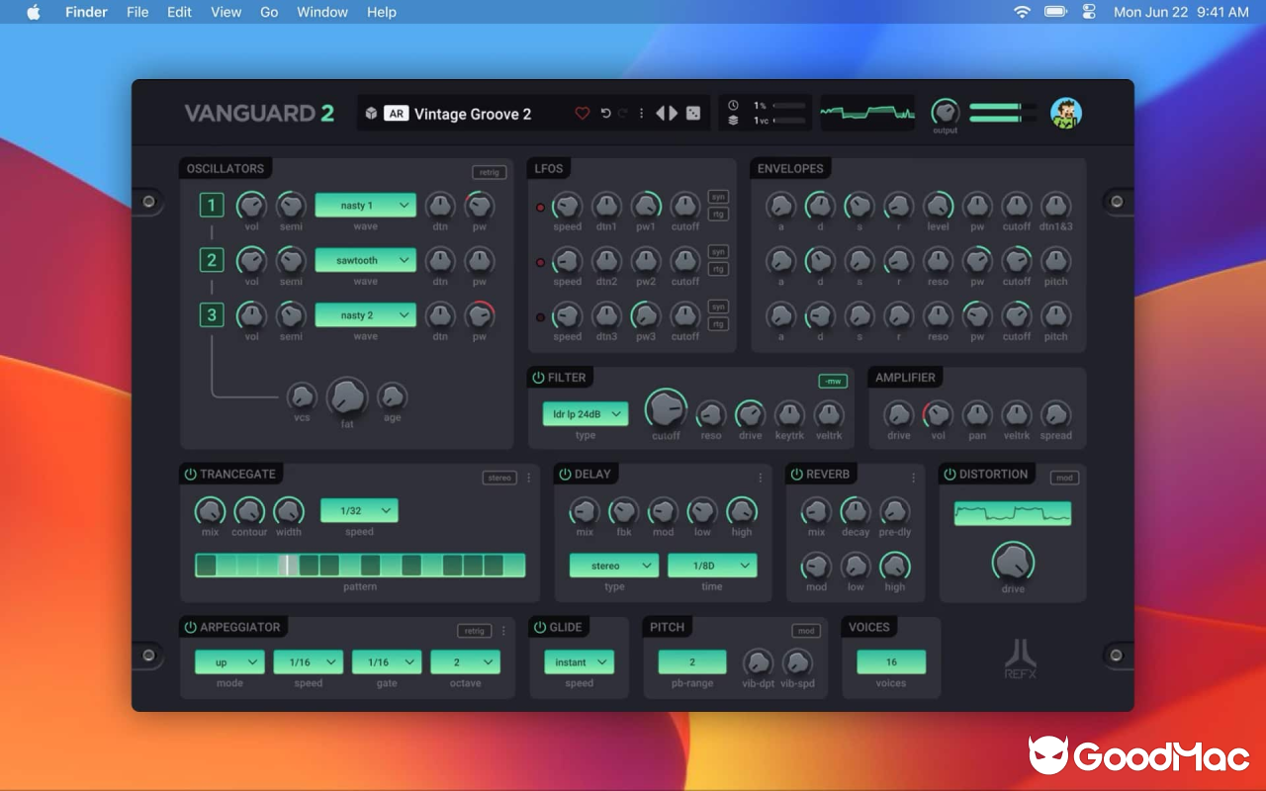
Task: Open oscillator 1 wave dropdown nasty 1
Action: click(365, 206)
